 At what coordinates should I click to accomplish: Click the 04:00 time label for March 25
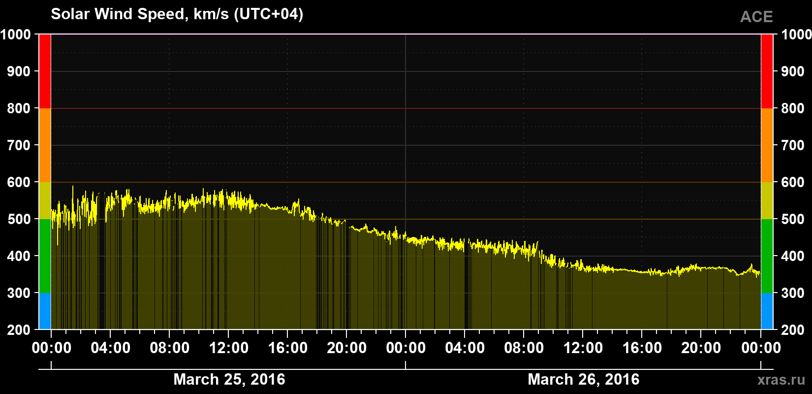pos(111,348)
